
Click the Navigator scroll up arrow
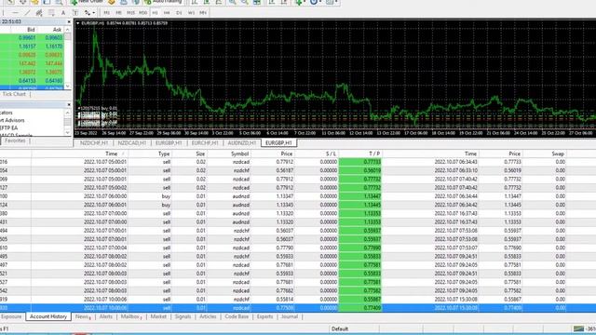pyautogui.click(x=68, y=113)
